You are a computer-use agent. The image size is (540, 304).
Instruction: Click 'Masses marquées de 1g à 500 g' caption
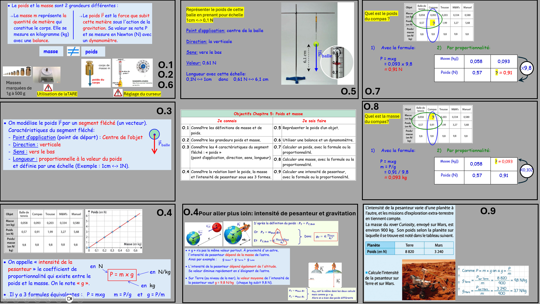(x=19, y=88)
